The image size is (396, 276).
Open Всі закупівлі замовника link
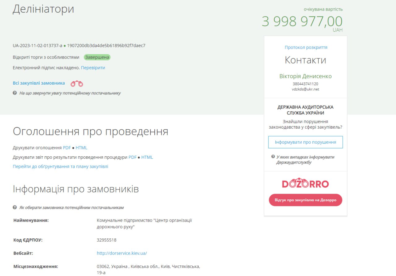click(x=39, y=83)
